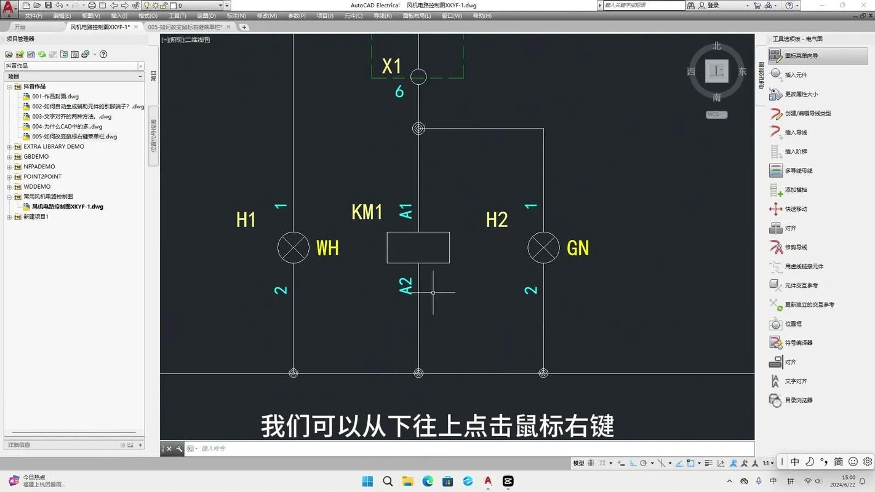Click the Open file icon in quick access

37,6
